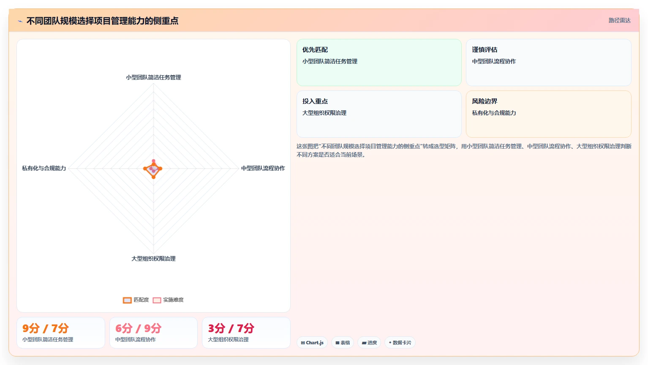Select the 数据卡片 tag chip
This screenshot has height=365, width=648.
pyautogui.click(x=400, y=343)
